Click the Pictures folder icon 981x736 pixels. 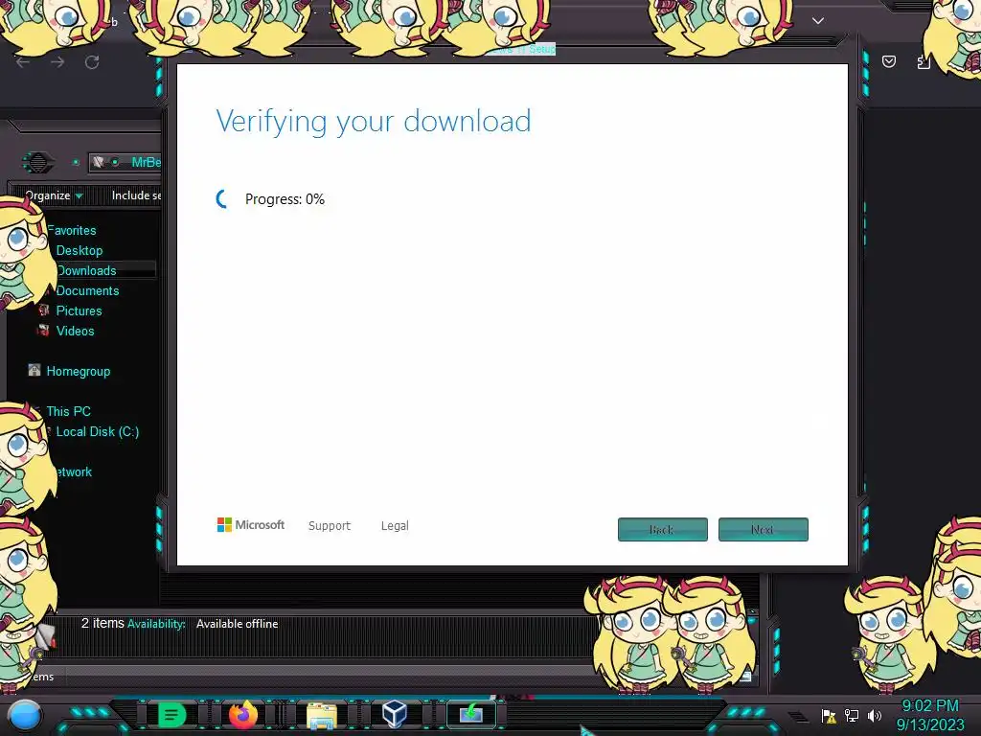tap(44, 310)
